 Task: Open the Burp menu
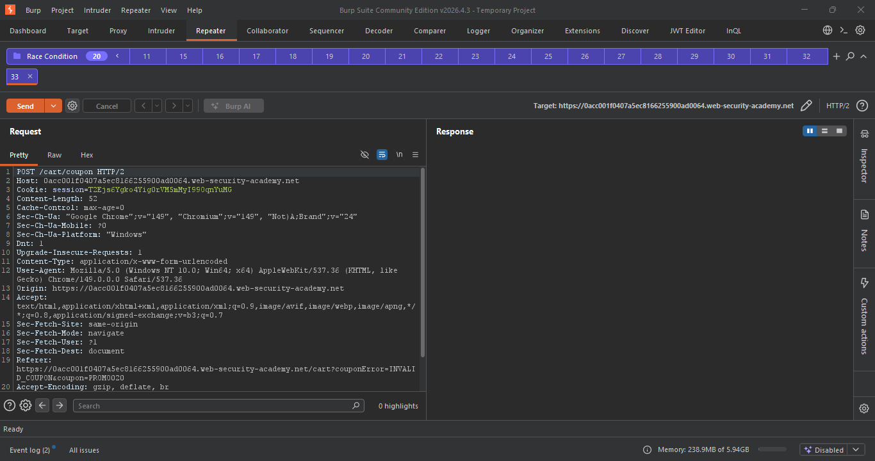(33, 10)
